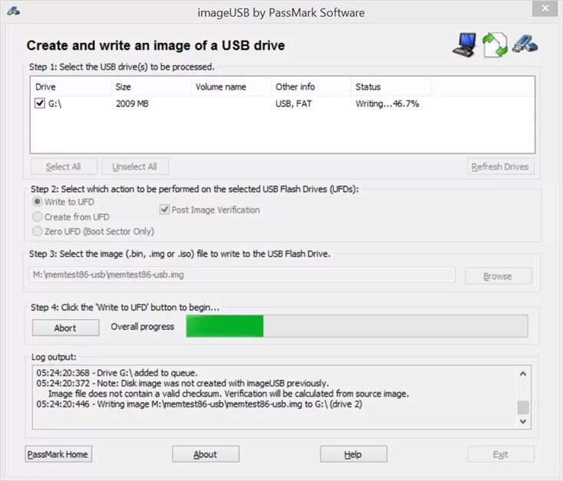The width and height of the screenshot is (563, 481).
Task: Close the imageUSB window
Action: 545,8
